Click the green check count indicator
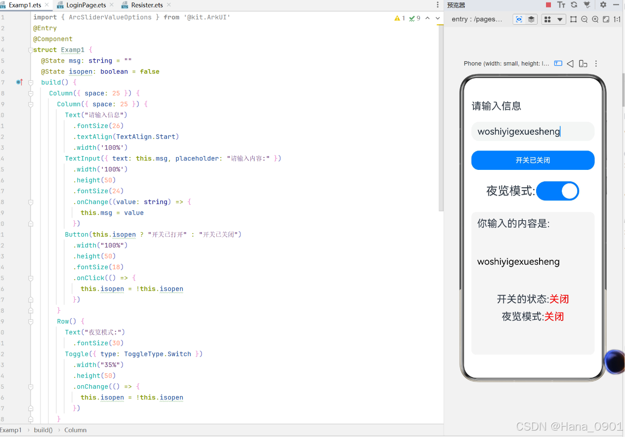 [415, 18]
